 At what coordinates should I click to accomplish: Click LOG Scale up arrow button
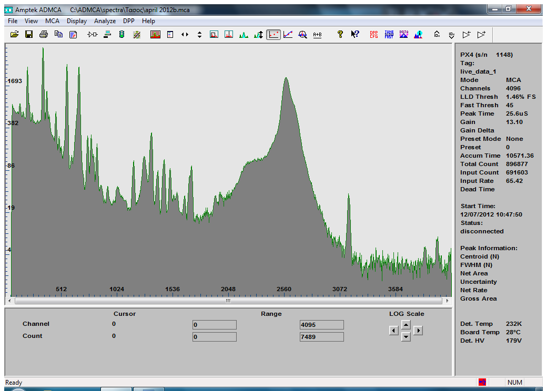pos(406,325)
